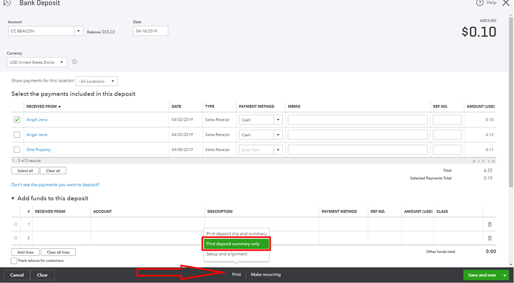Enable Track returns for customers
This screenshot has width=514, height=283.
(x=14, y=261)
